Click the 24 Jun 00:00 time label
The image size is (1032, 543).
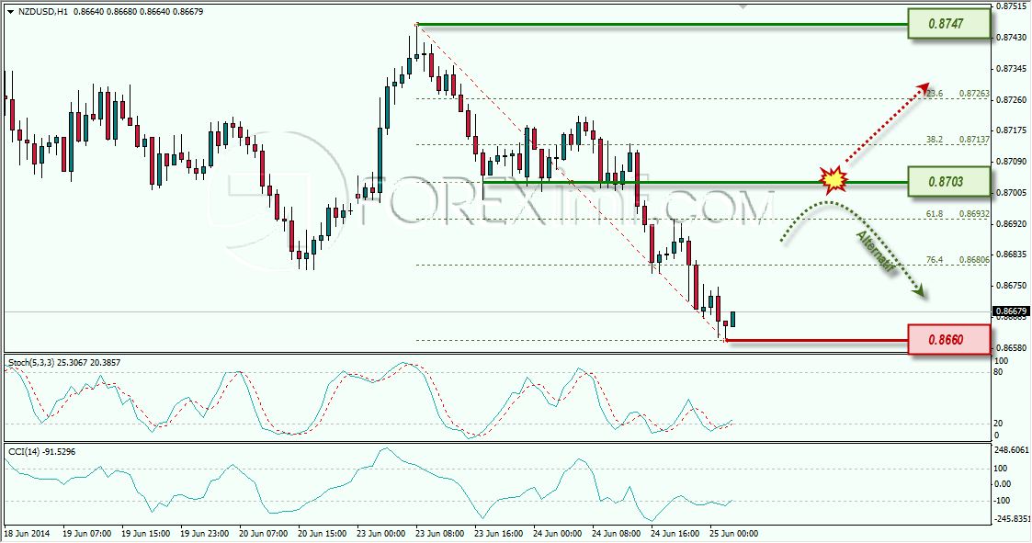[x=558, y=534]
